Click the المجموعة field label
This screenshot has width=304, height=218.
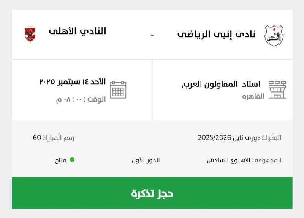(268, 160)
